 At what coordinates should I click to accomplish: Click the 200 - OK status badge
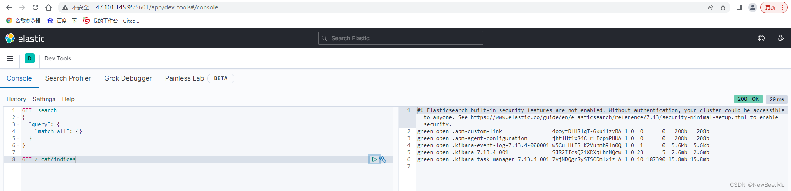(x=748, y=99)
